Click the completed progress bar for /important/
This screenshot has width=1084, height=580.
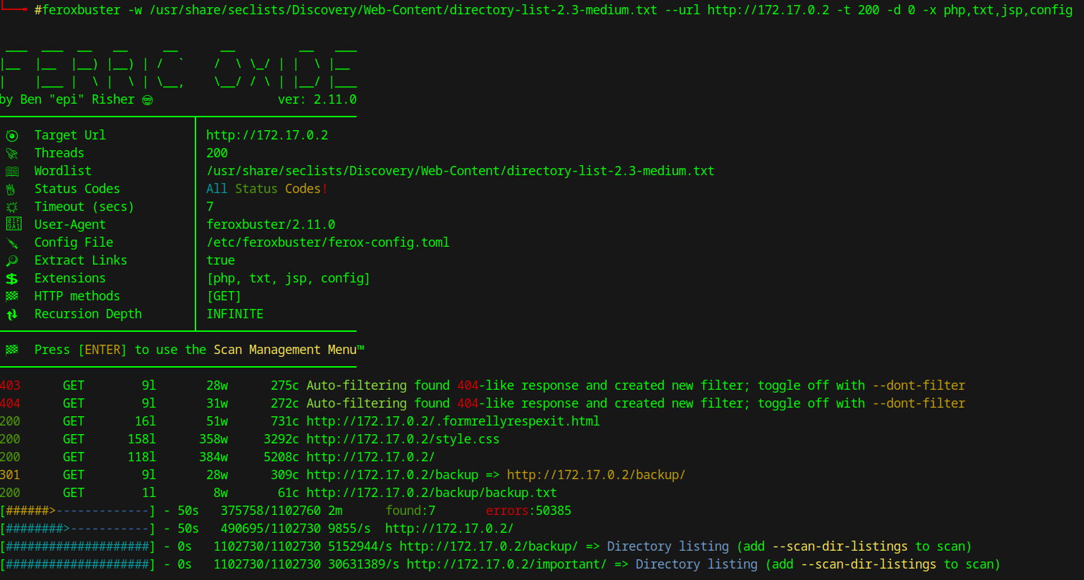click(x=77, y=564)
